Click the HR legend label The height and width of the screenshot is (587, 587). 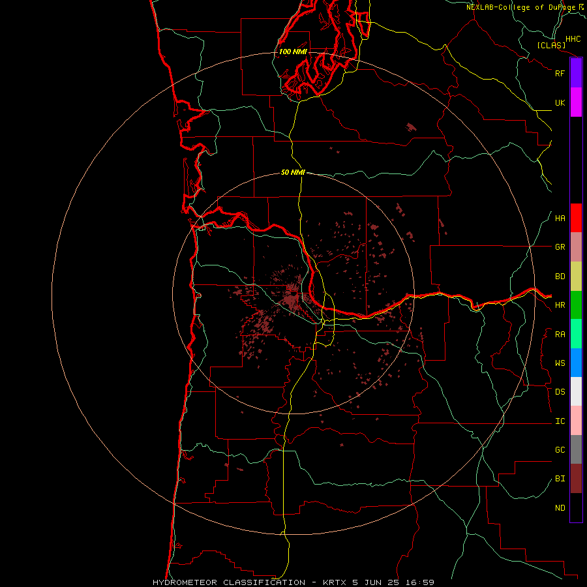tap(560, 305)
